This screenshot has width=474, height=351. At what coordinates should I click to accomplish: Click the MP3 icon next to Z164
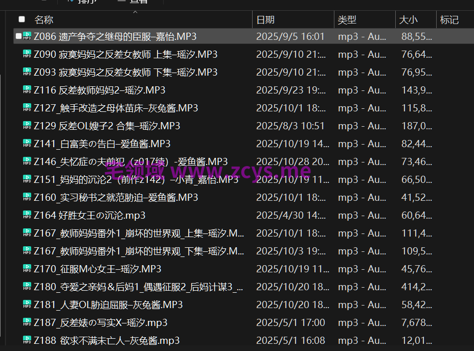click(x=27, y=215)
